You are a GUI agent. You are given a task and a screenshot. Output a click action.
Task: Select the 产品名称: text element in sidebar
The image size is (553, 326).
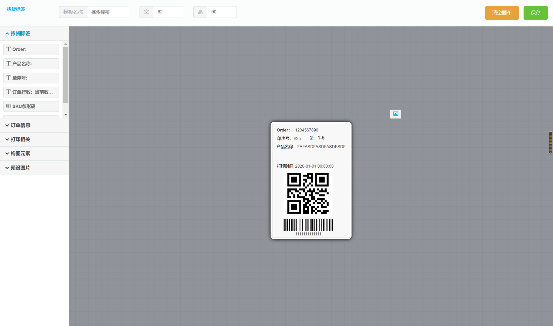click(31, 64)
